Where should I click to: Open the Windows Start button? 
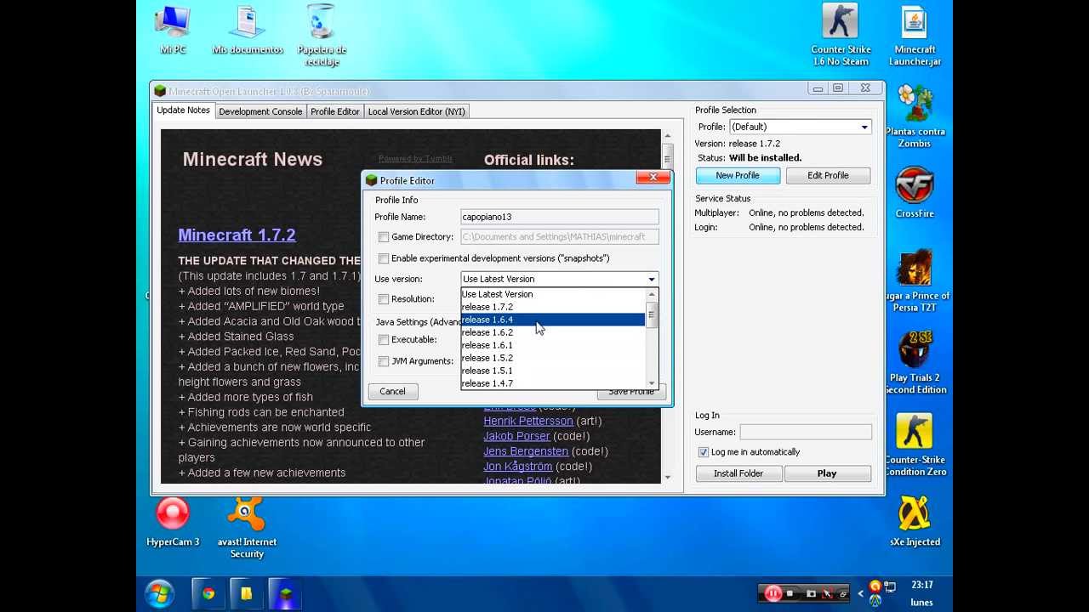tap(159, 593)
